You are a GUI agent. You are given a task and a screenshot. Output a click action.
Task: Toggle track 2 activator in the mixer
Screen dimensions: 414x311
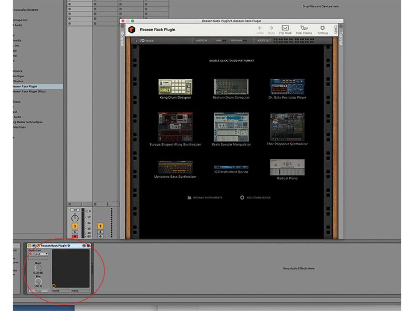tap(100, 225)
